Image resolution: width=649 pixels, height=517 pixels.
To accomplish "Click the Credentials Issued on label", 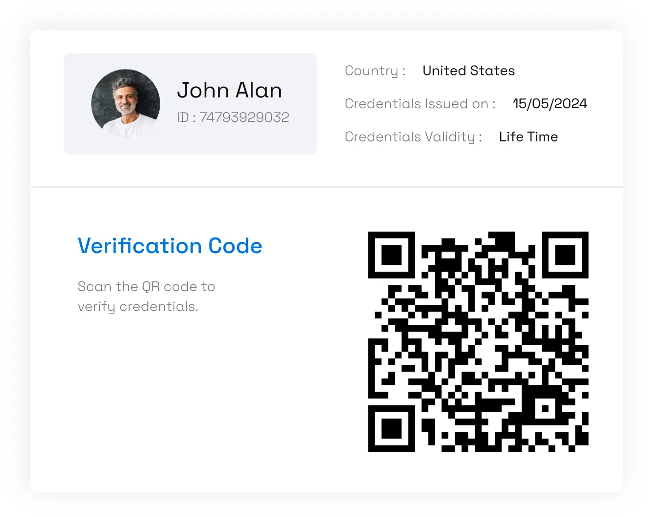I will click(x=420, y=104).
